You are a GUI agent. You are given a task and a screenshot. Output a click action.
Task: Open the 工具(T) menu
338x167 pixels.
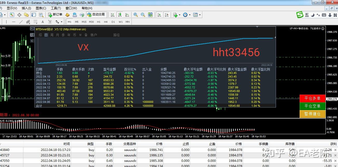click(56, 8)
